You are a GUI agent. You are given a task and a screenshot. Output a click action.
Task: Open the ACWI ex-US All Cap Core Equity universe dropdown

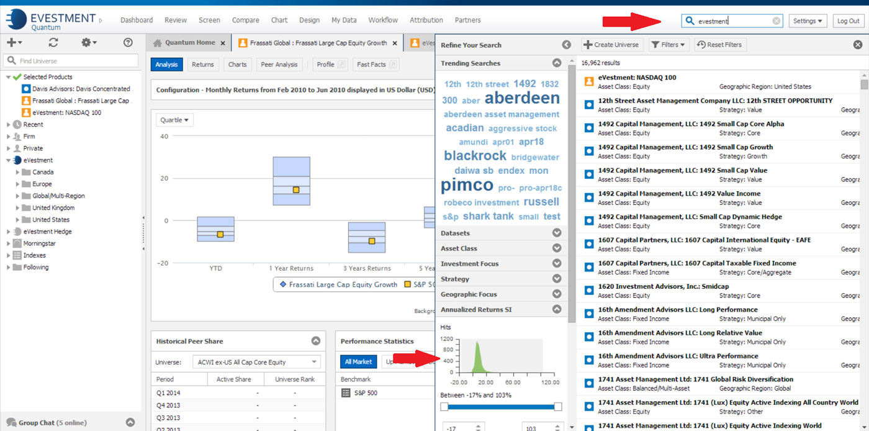pyautogui.click(x=258, y=362)
